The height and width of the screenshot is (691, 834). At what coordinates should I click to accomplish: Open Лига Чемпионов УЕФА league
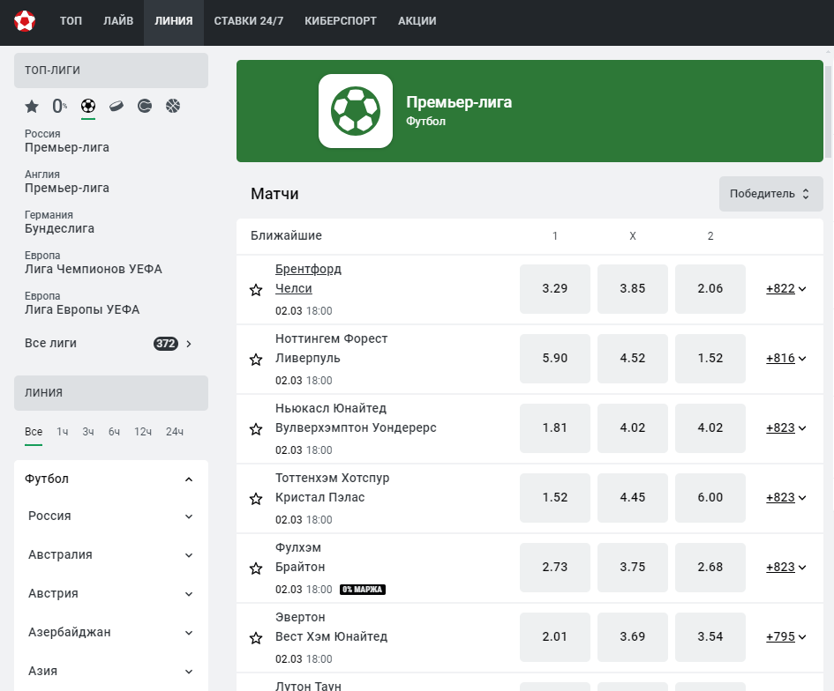(x=93, y=263)
